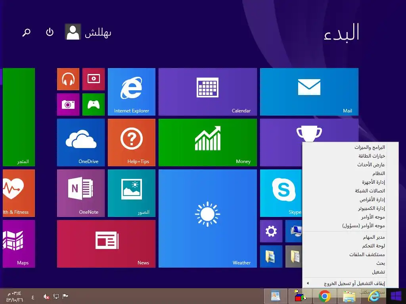
Task: Open the Skype tile
Action: tap(281, 193)
